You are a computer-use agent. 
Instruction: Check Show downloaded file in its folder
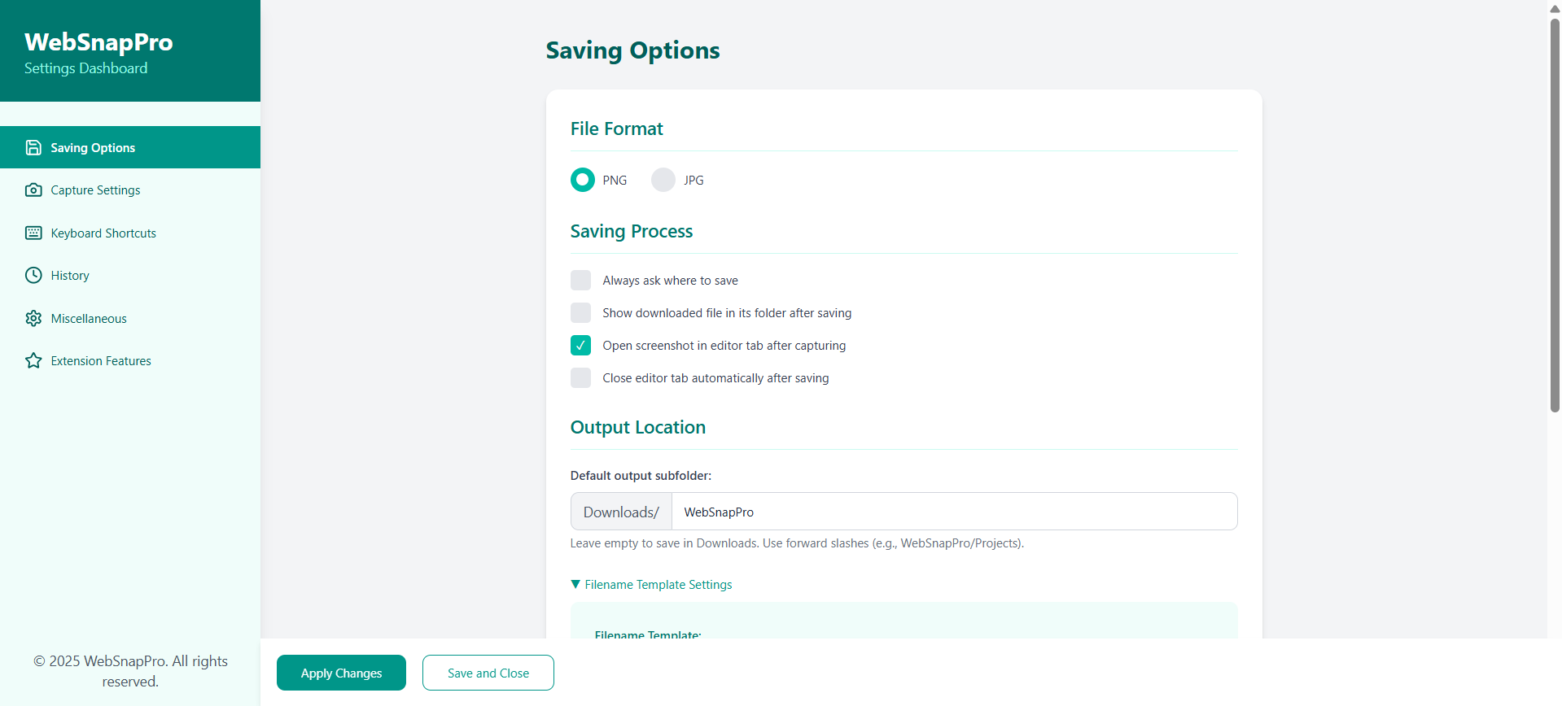581,313
